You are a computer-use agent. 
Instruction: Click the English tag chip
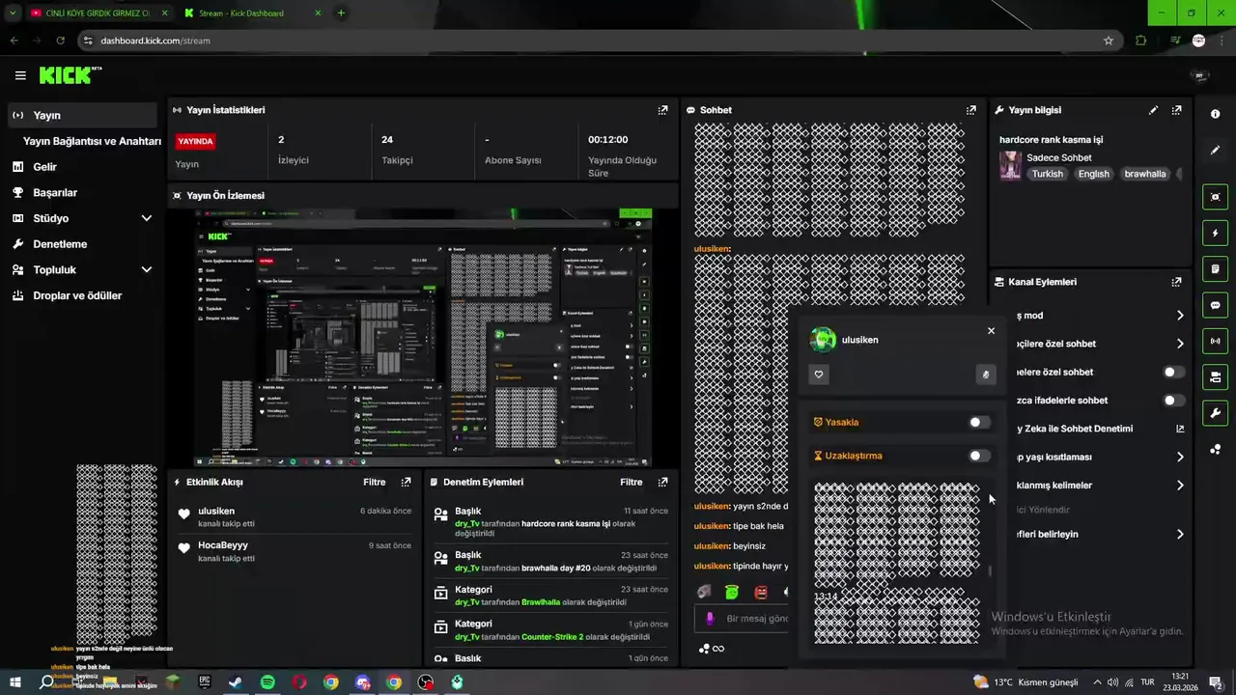click(x=1093, y=174)
